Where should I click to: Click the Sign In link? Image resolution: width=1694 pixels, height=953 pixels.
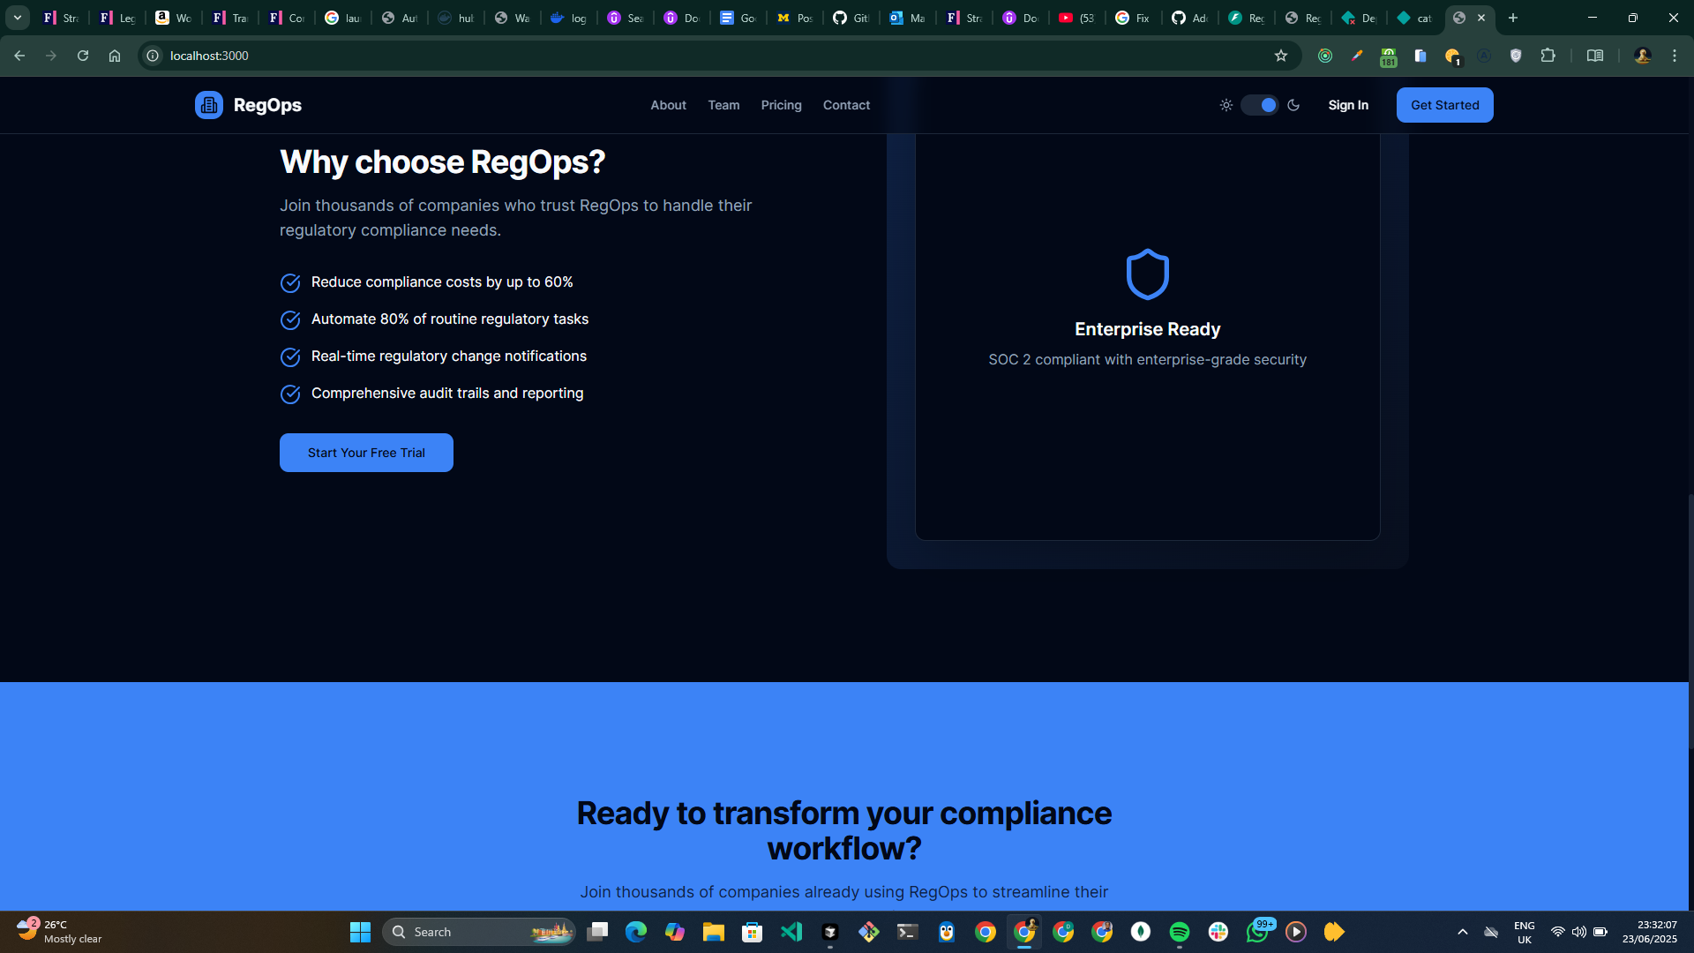click(1348, 105)
